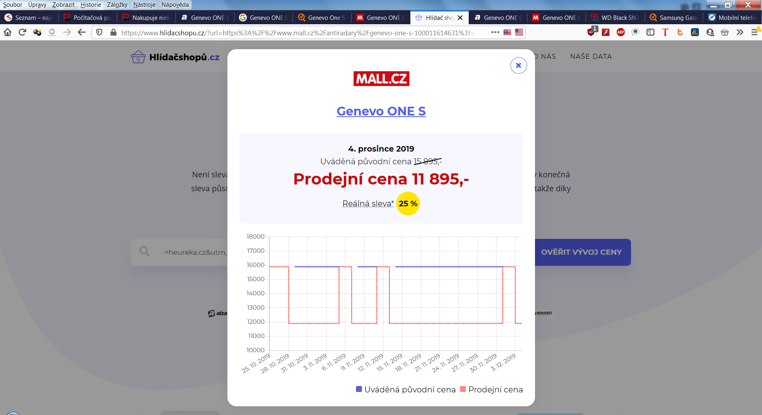Screen dimensions: 762x415
Task: Go forward one page
Action: point(67,32)
